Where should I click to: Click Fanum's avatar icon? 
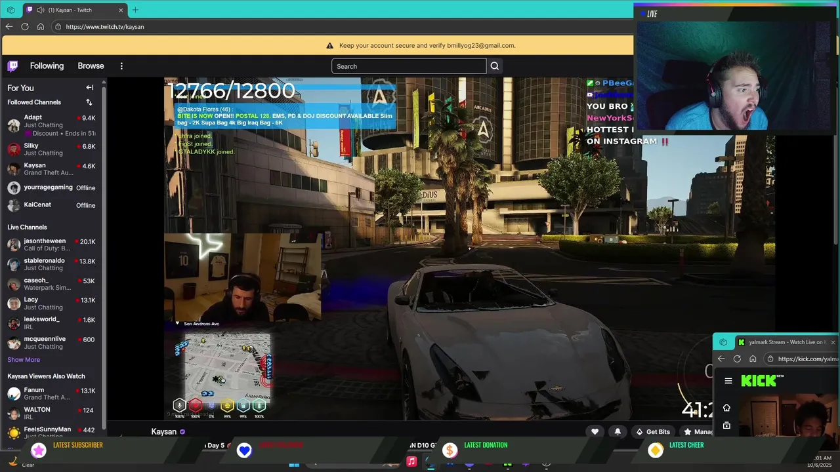pos(14,393)
